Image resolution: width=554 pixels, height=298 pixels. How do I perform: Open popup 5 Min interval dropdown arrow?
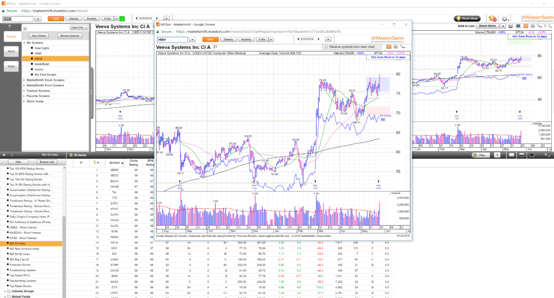(271, 39)
